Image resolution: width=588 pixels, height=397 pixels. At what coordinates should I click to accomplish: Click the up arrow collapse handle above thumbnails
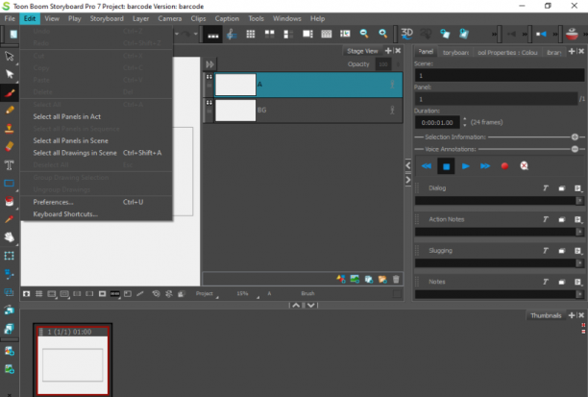[296, 305]
